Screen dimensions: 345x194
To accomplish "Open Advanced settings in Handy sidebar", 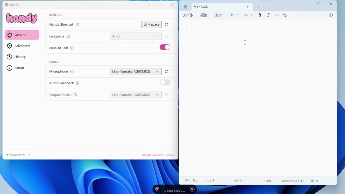I will click(x=22, y=46).
